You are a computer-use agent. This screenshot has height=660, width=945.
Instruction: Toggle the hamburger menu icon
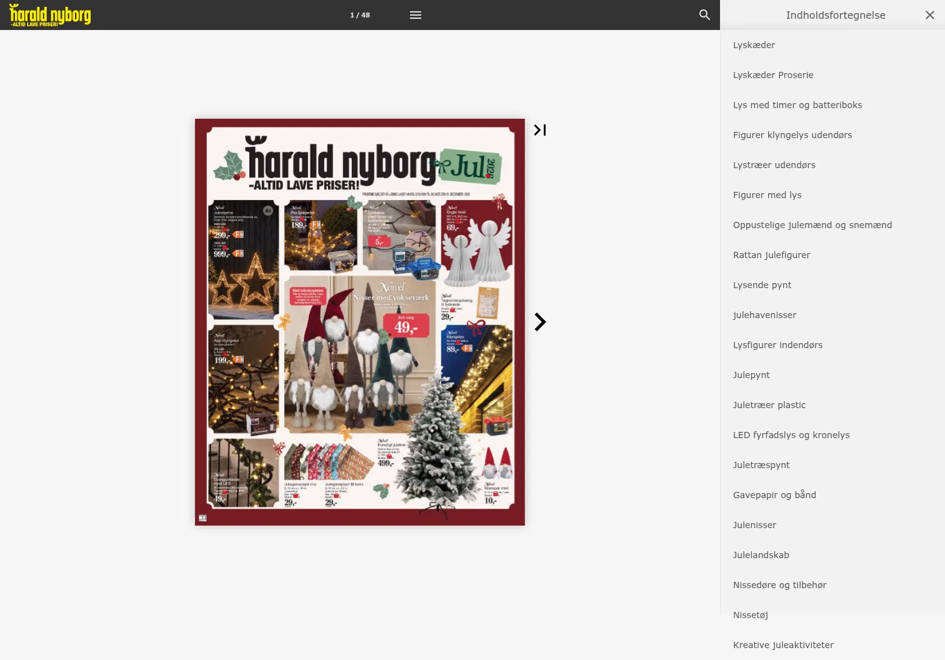click(416, 15)
